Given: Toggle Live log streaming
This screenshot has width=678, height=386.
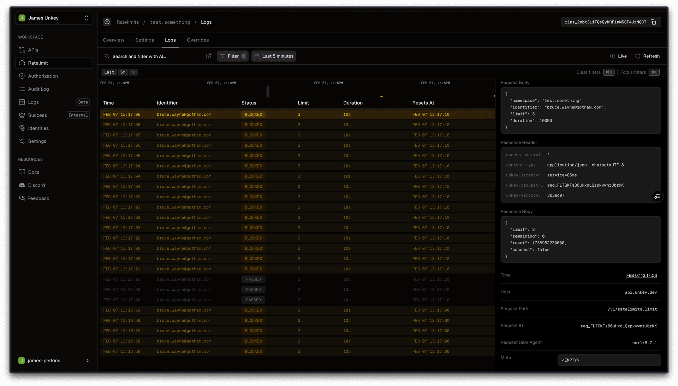Looking at the screenshot, I should click(x=618, y=56).
